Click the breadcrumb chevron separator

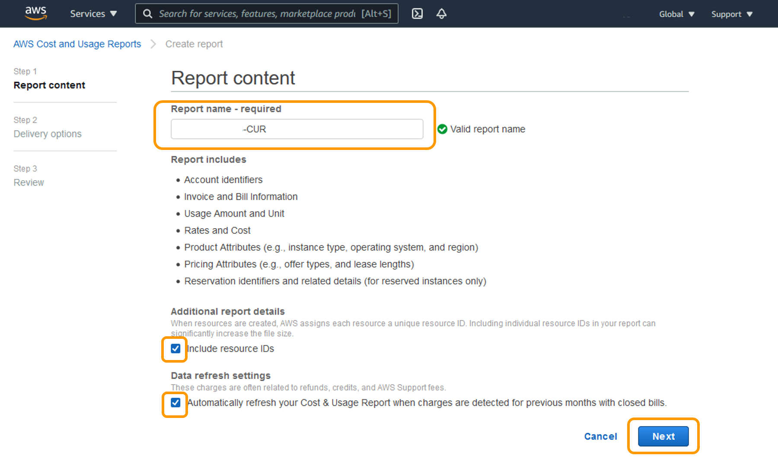[153, 44]
